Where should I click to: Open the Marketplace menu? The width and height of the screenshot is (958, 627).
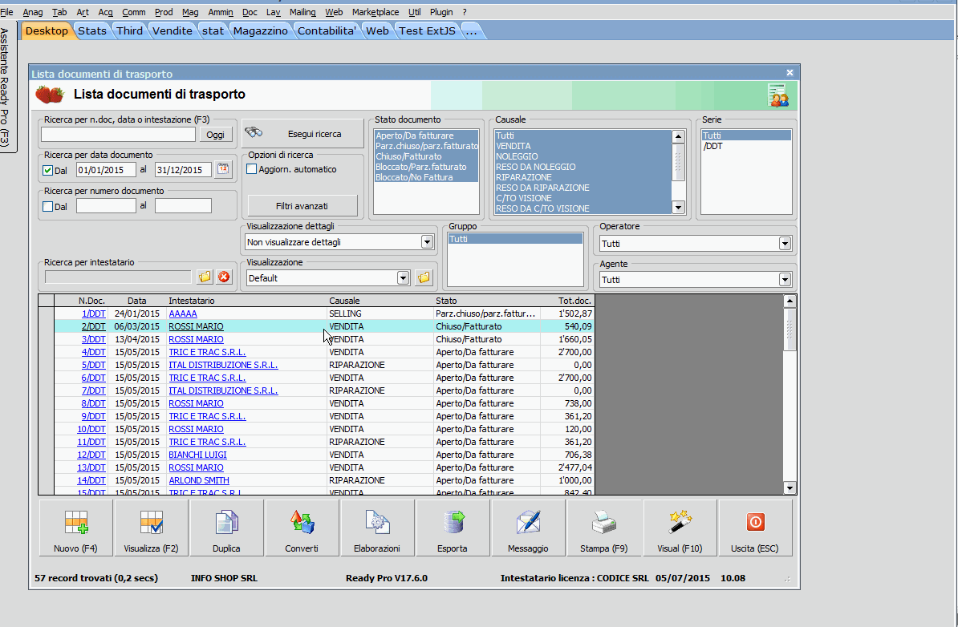point(375,12)
